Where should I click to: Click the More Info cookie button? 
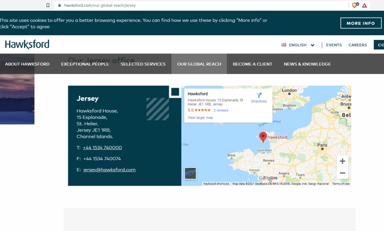tap(361, 23)
